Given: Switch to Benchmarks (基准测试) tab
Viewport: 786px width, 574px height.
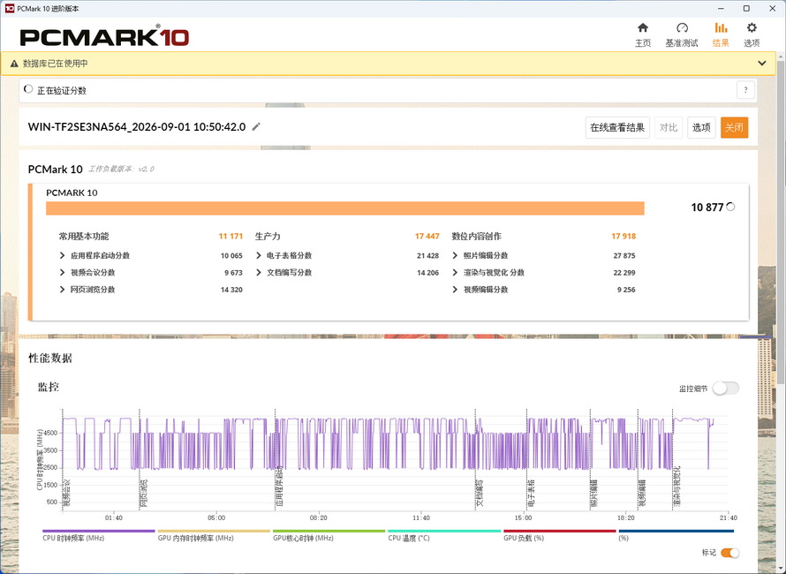Looking at the screenshot, I should [681, 34].
